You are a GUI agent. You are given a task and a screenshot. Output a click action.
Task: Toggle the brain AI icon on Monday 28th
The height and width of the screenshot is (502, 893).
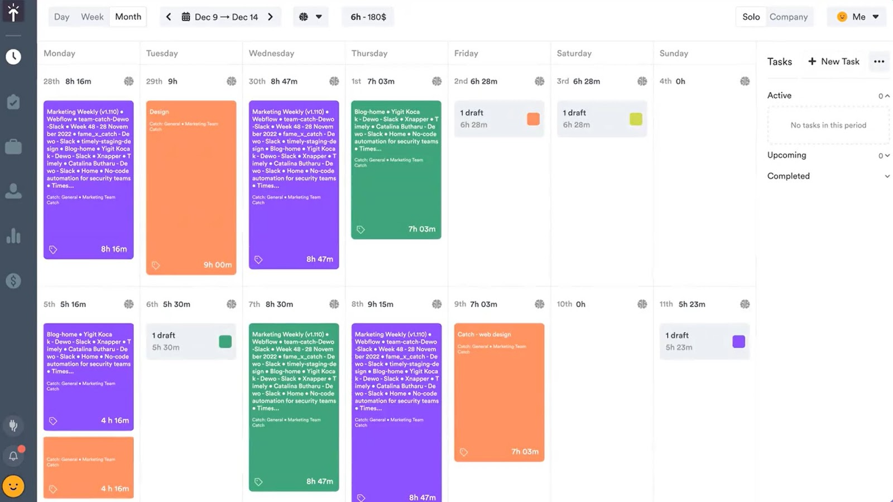(x=129, y=81)
